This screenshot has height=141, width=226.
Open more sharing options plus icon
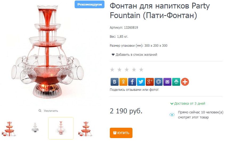[185, 82]
